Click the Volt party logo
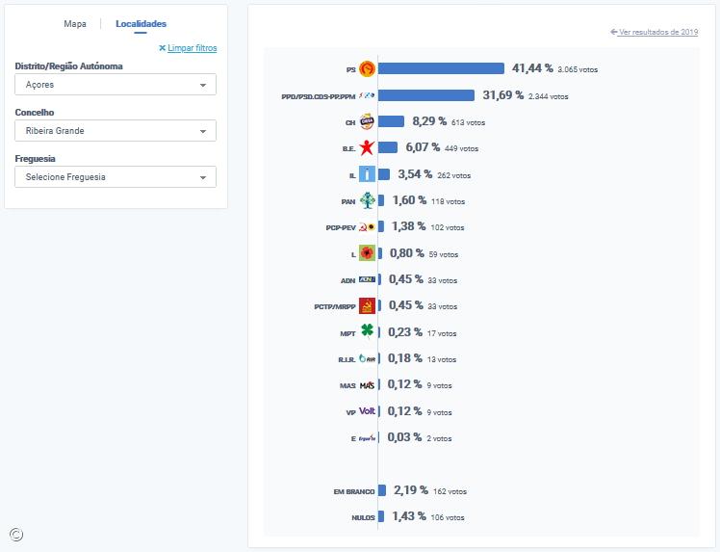The height and width of the screenshot is (552, 720). point(367,411)
